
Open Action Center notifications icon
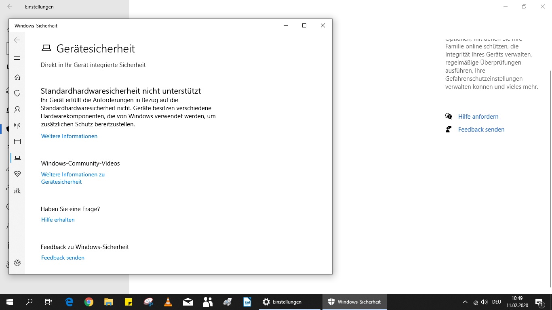coord(539,302)
